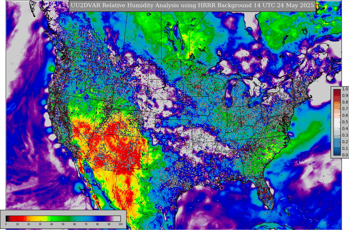349x230 pixels.
Task: Click the 100 tick label on the humidity colorbar
Action: 121,224
